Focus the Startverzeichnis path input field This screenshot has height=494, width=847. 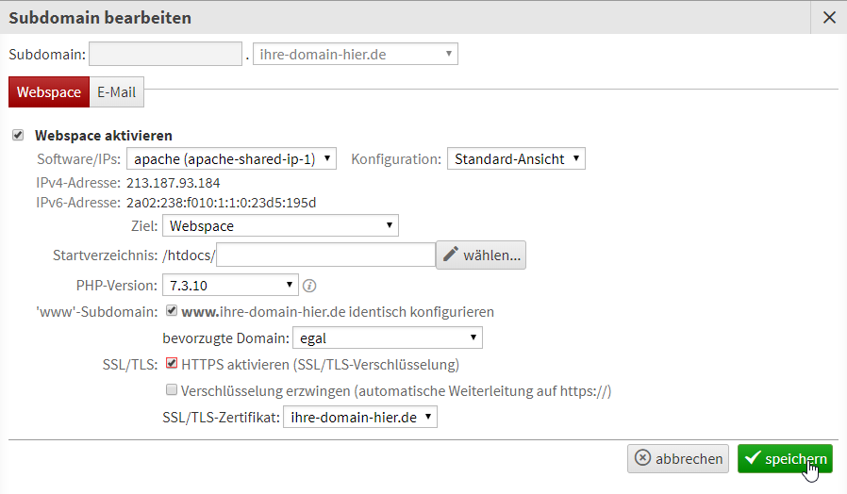[325, 255]
